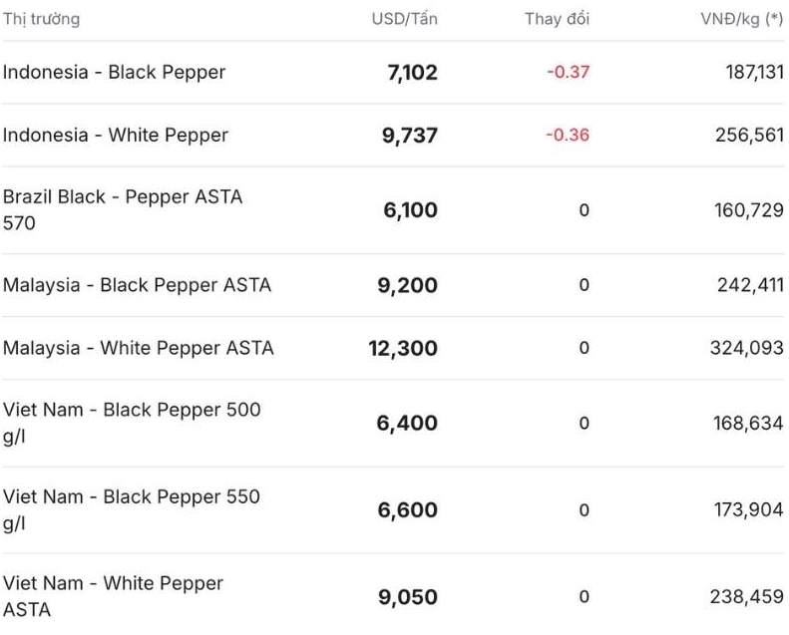Click the Thị trường column header

click(x=41, y=19)
